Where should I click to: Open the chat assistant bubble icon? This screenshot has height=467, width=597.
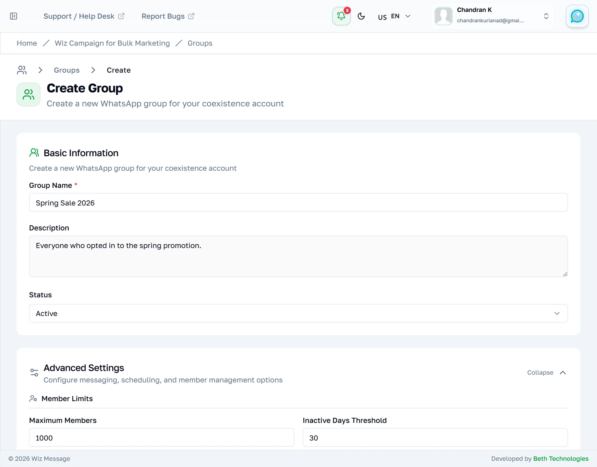pyautogui.click(x=577, y=16)
